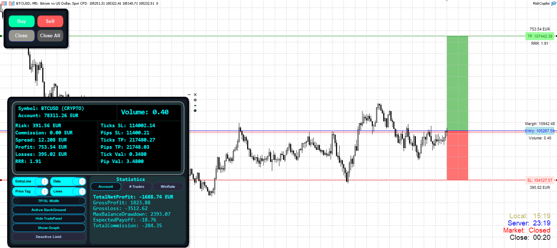Click the GrossLoss: -3512.62 line
The image size is (557, 248).
coord(120,208)
